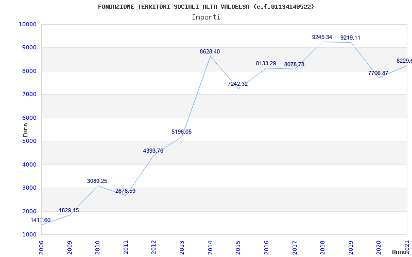
Task: Select the 8078.78 data label
Action: [x=294, y=65]
